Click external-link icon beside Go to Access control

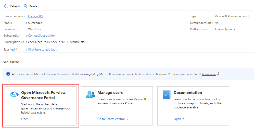coord(127,119)
